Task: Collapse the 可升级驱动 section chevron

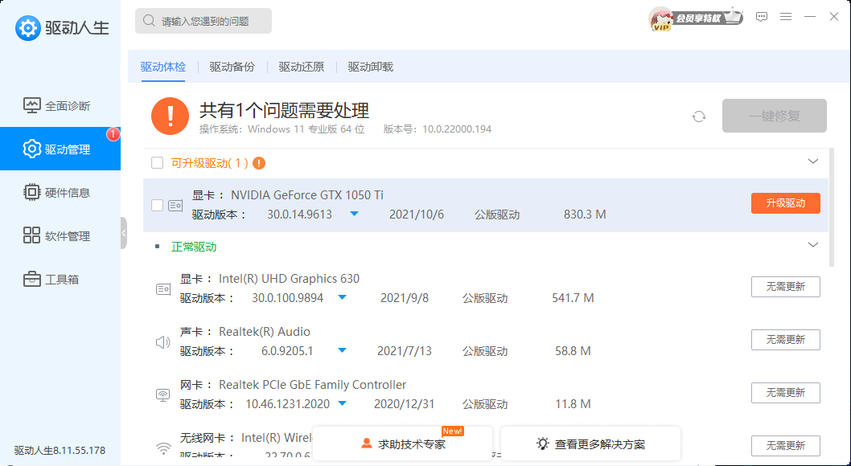Action: pos(813,161)
